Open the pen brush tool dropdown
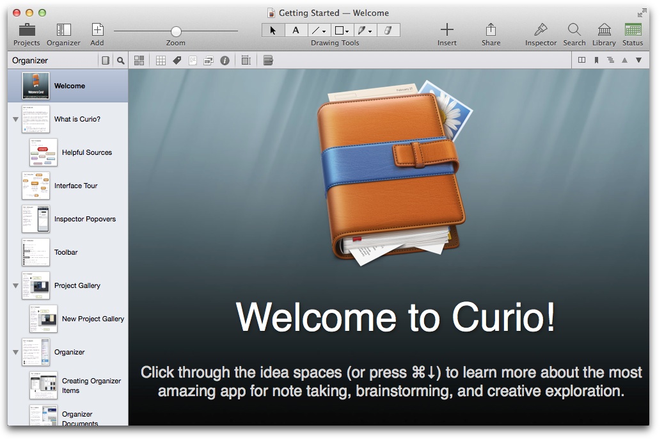664x439 pixels. (365, 31)
